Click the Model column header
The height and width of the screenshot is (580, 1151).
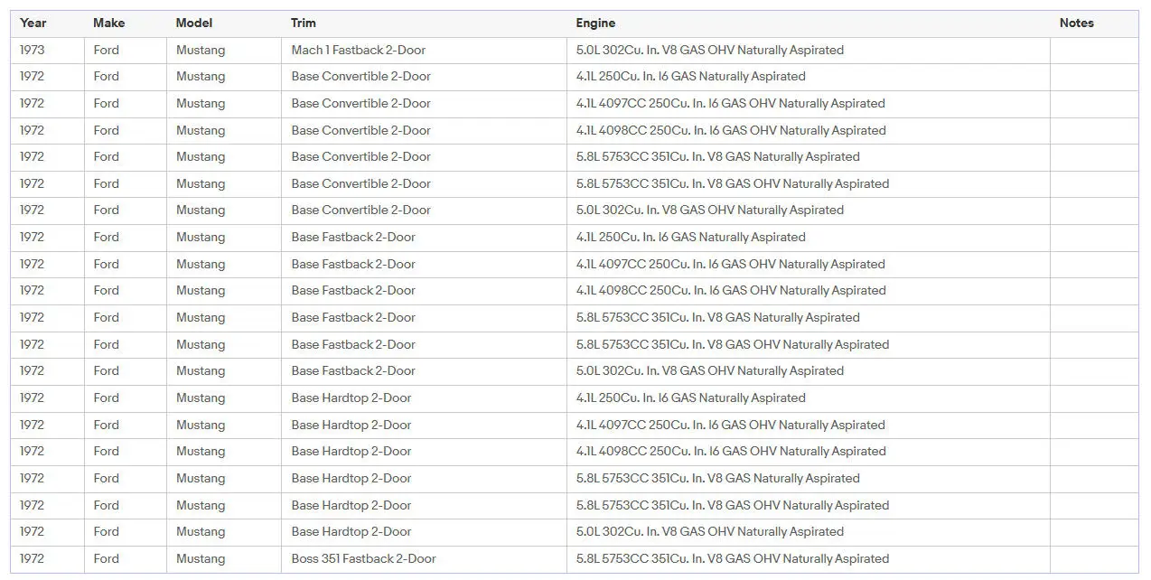click(223, 23)
